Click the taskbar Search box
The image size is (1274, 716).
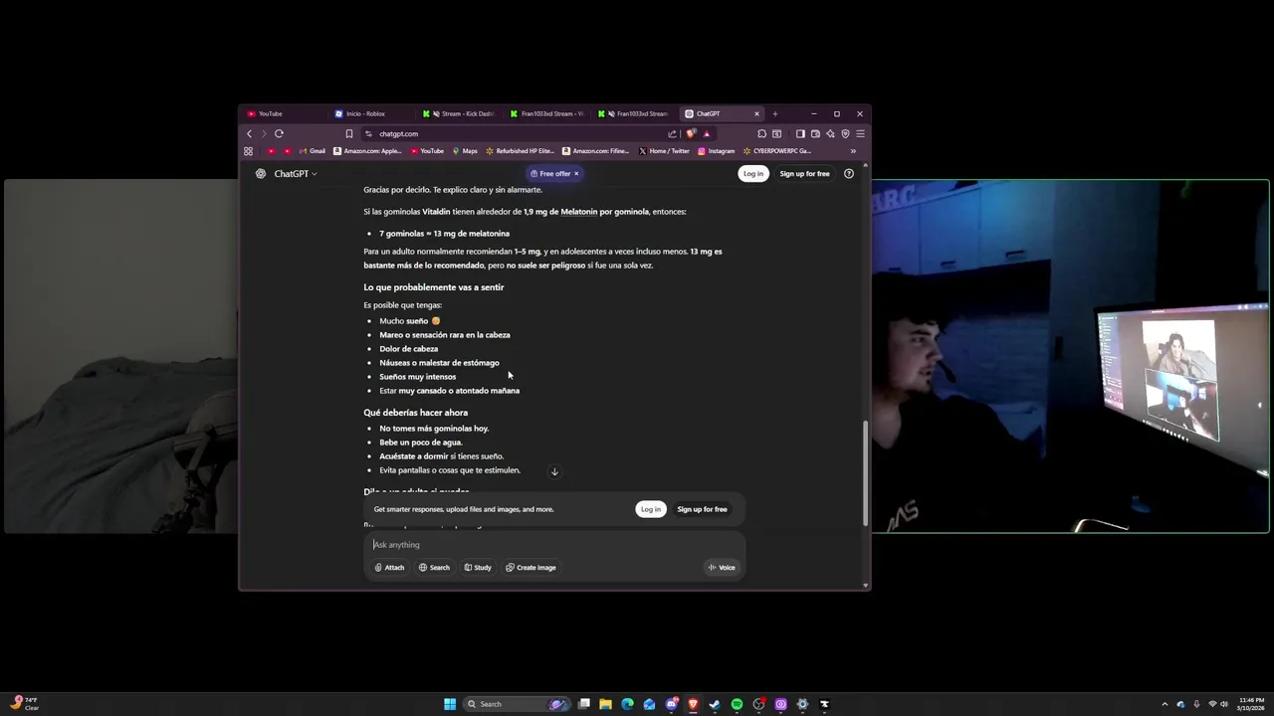519,704
